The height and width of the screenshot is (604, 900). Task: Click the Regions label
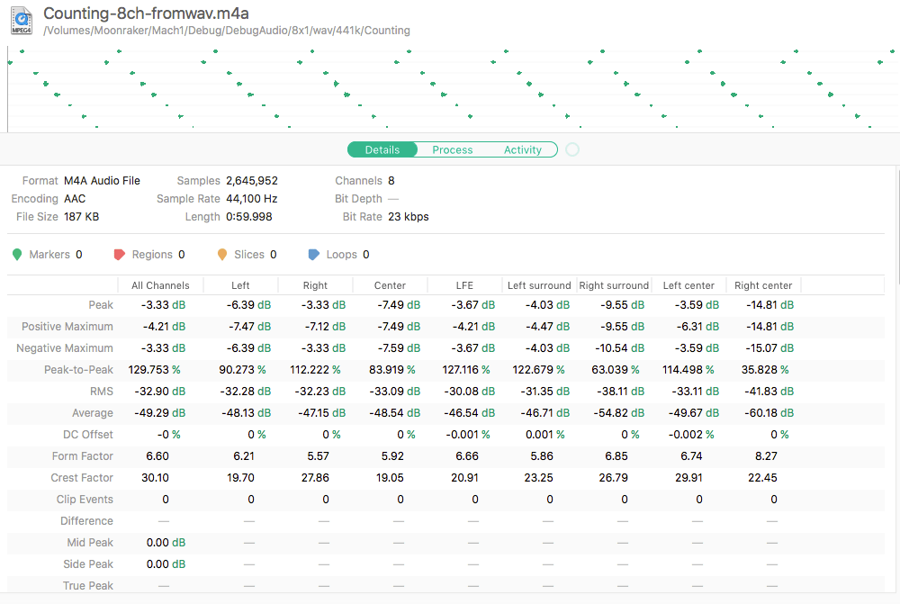point(152,255)
